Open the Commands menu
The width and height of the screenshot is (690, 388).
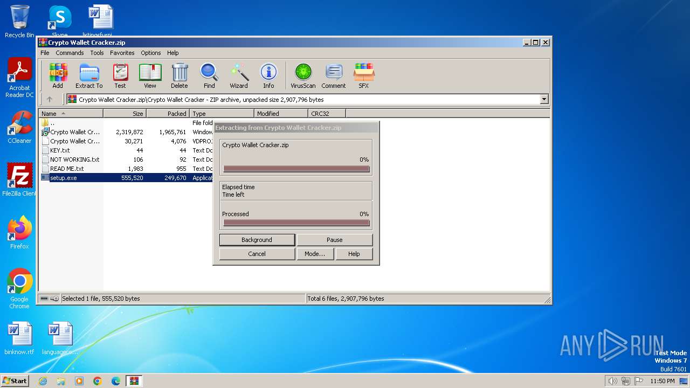[70, 53]
